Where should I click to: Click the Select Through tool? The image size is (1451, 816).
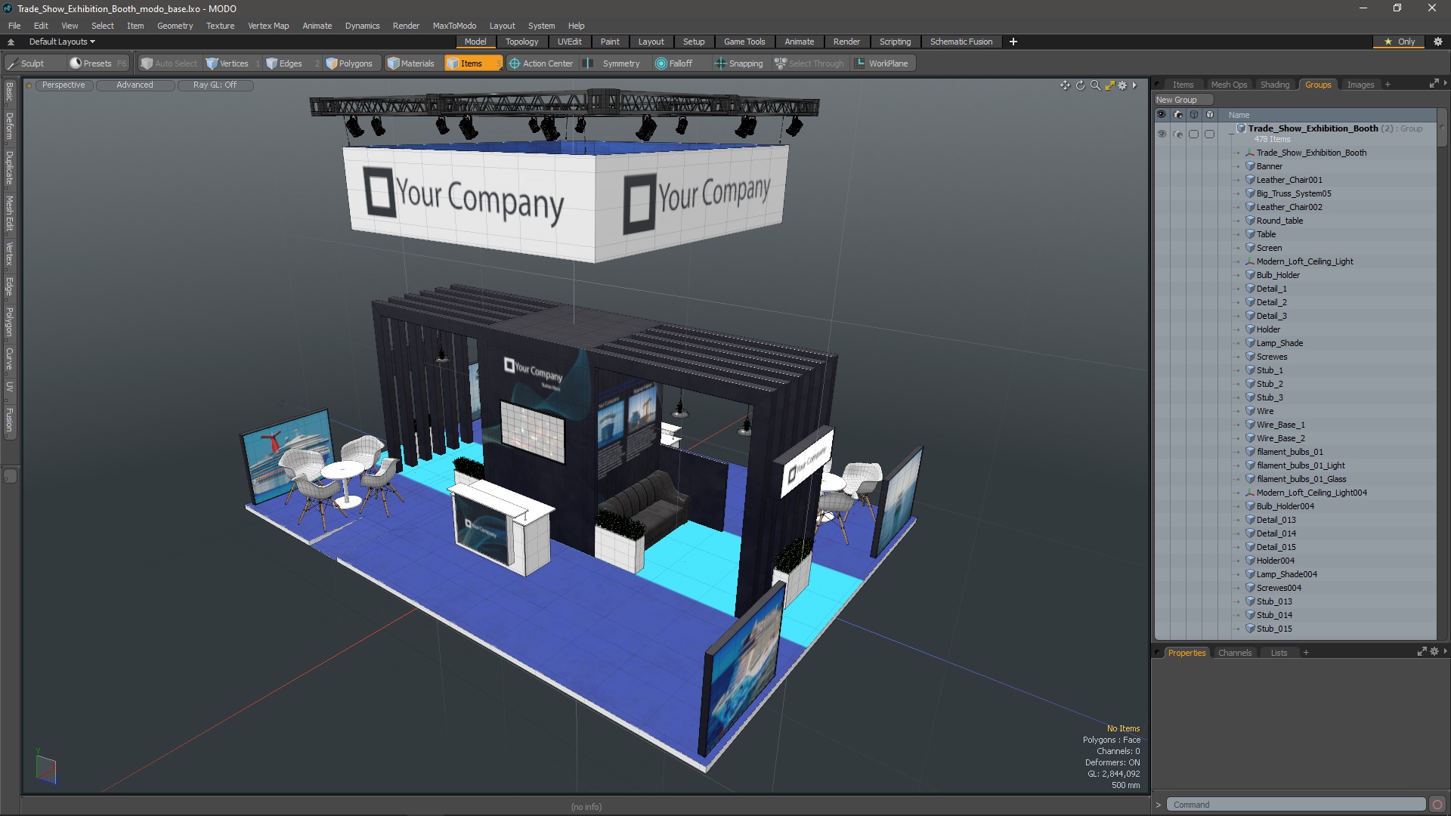[809, 63]
